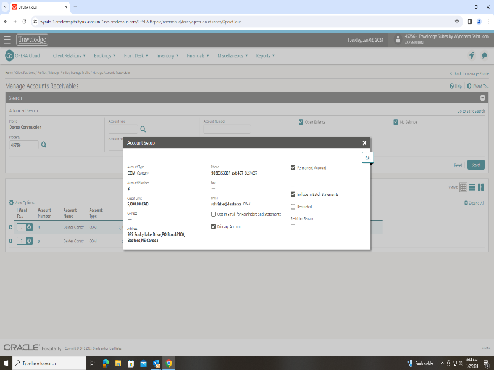Screen dimensions: 494x370
Task: Enable the Restricted checkbox
Action: click(293, 207)
